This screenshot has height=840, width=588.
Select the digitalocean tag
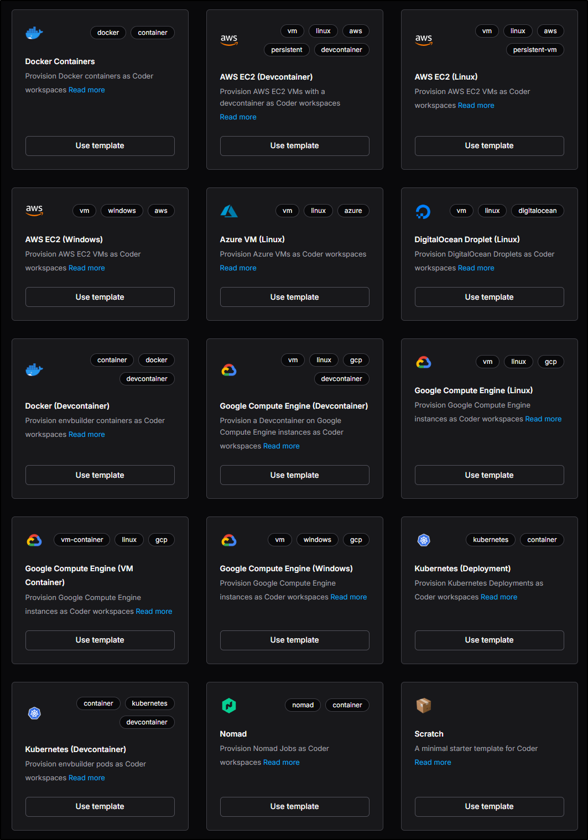[x=538, y=211]
